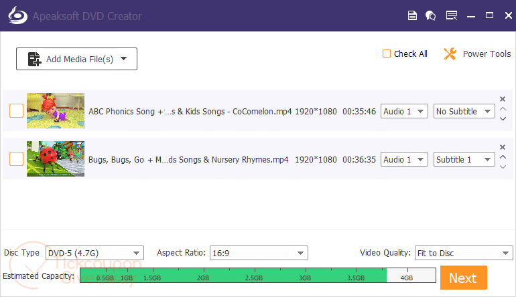Toggle the Check All checkbox
This screenshot has height=297, width=516.
point(387,54)
